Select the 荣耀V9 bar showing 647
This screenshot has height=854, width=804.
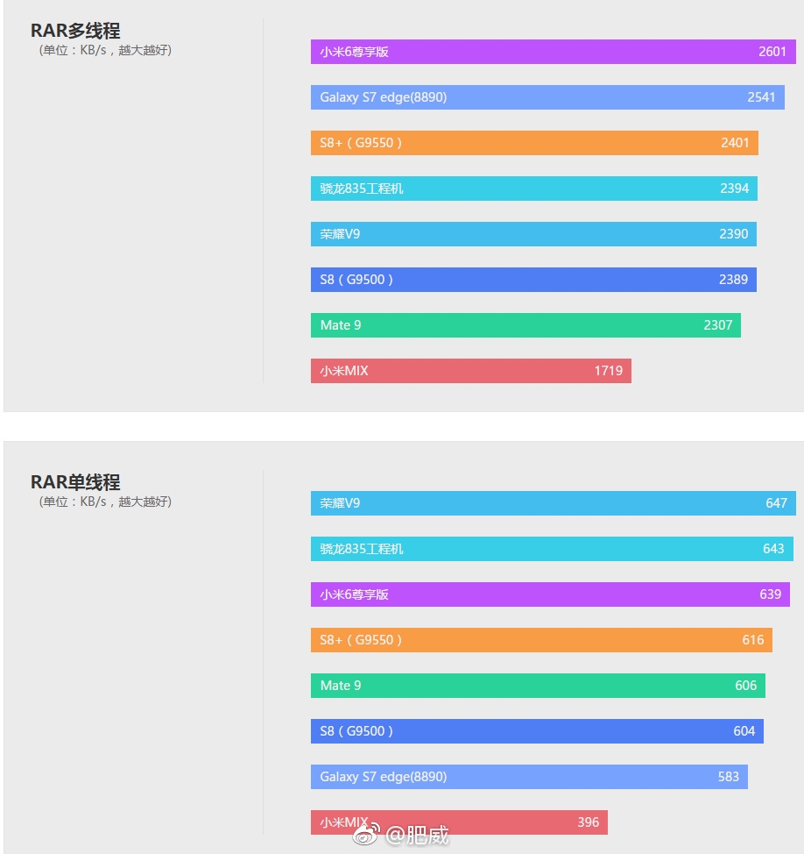coord(553,503)
